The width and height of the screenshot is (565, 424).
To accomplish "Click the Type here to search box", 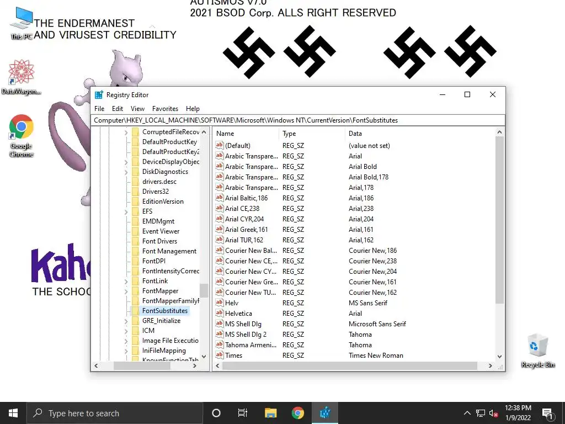I will click(x=115, y=413).
